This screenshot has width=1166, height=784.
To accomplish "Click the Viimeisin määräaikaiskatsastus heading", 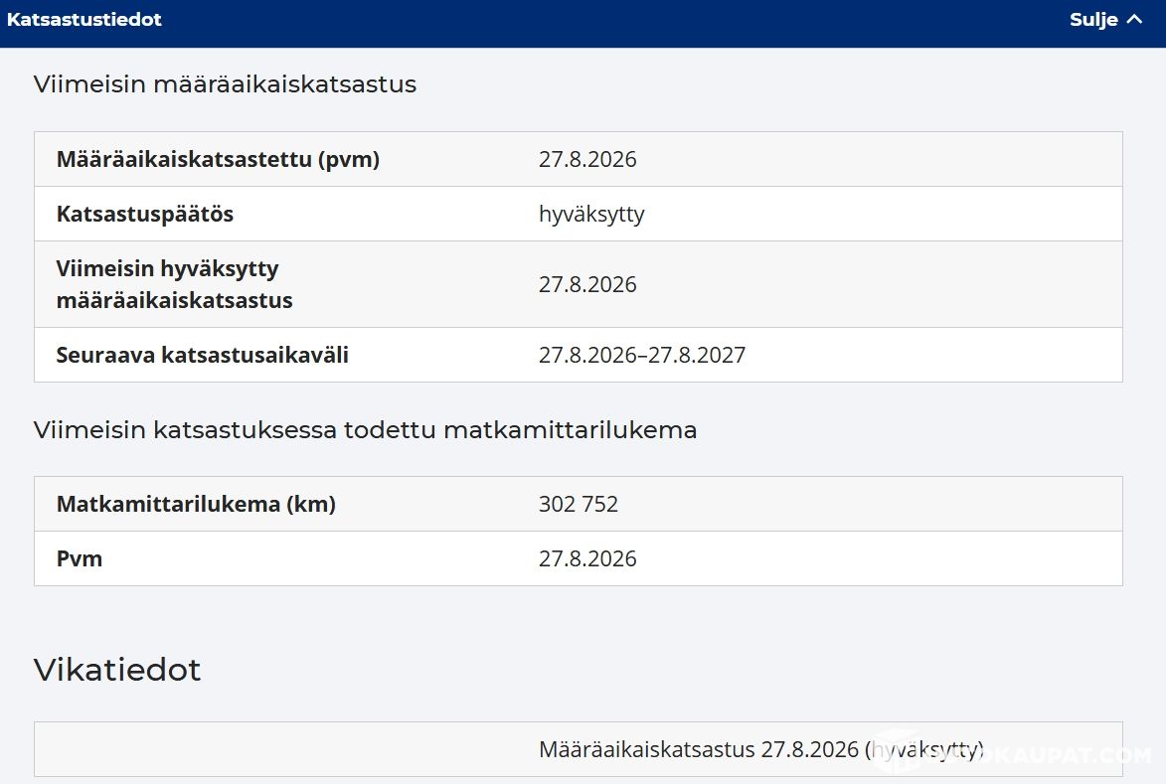I will pos(225,84).
